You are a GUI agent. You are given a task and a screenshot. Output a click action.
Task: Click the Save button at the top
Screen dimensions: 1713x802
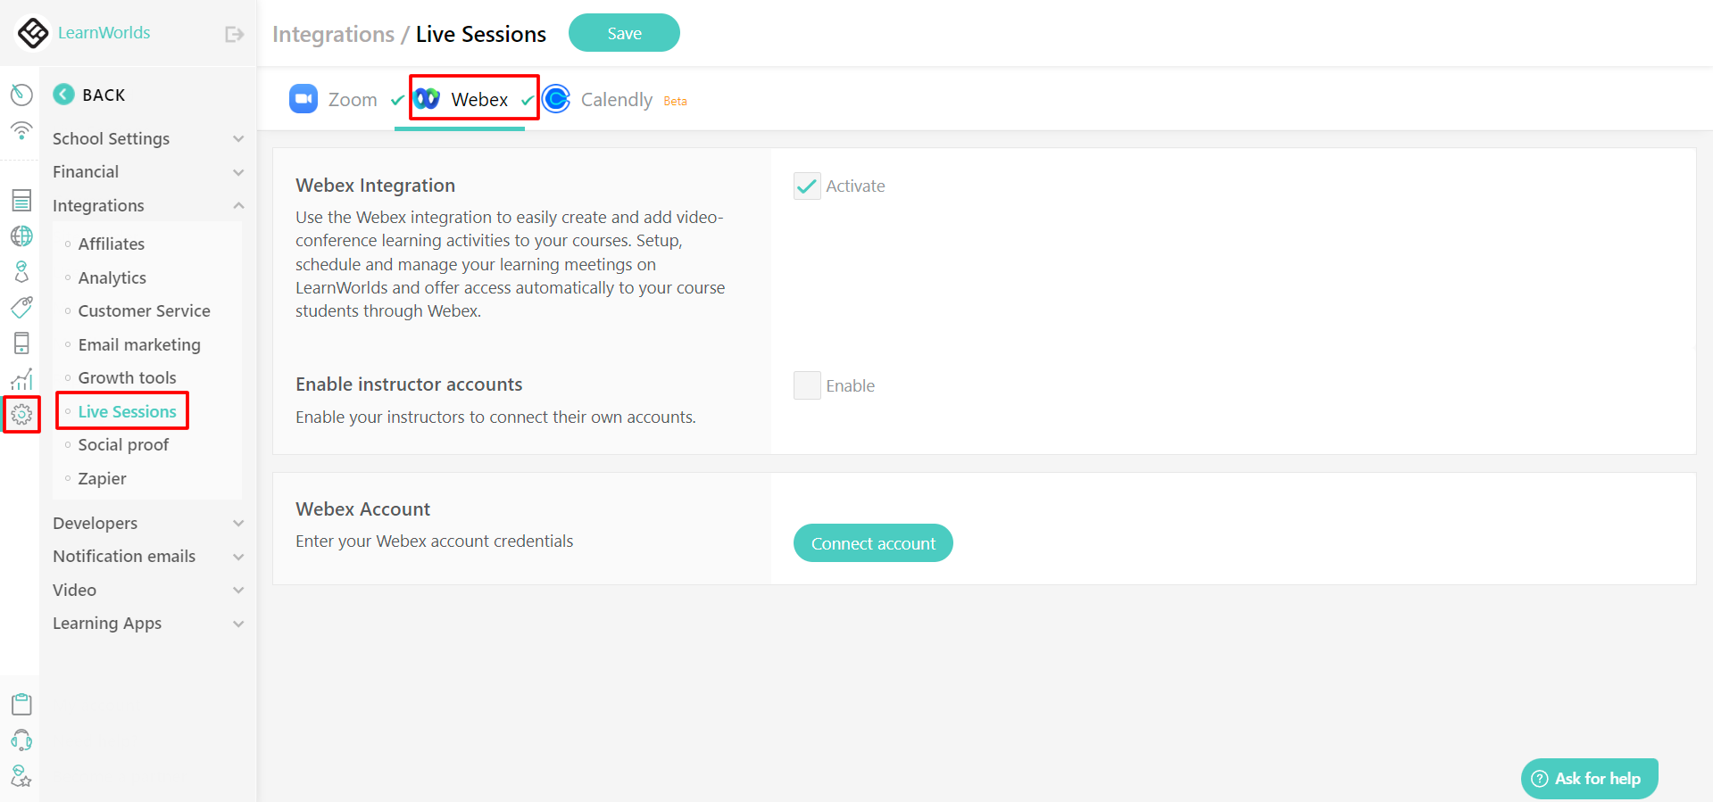[x=623, y=32]
